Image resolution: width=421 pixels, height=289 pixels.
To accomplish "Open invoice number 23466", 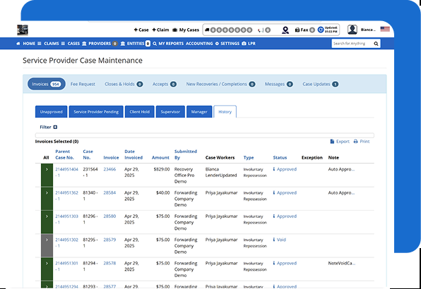I will [109, 169].
